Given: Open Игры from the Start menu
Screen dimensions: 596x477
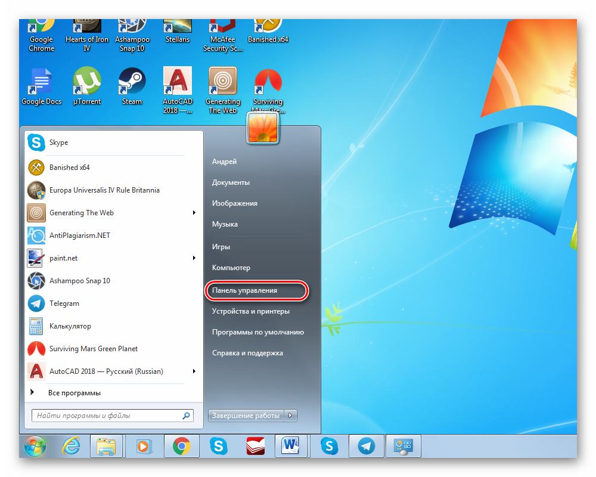Looking at the screenshot, I should [x=221, y=247].
